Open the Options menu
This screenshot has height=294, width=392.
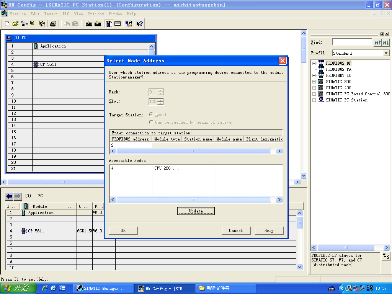96,14
